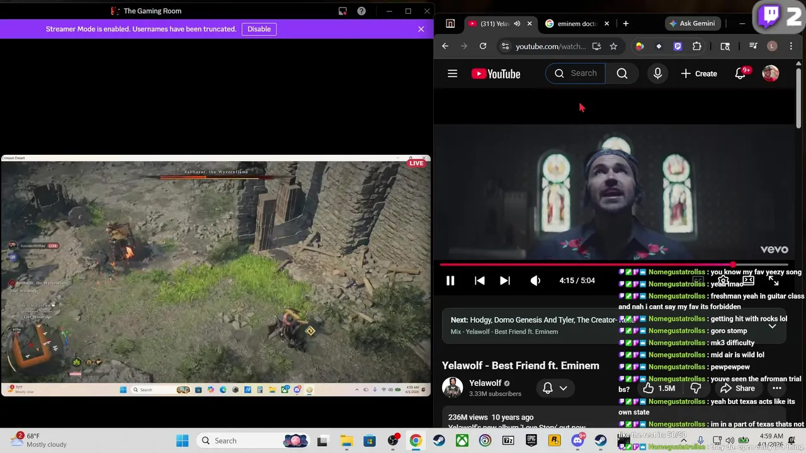The image size is (806, 453).
Task: Start voice search with microphone icon
Action: coord(657,74)
